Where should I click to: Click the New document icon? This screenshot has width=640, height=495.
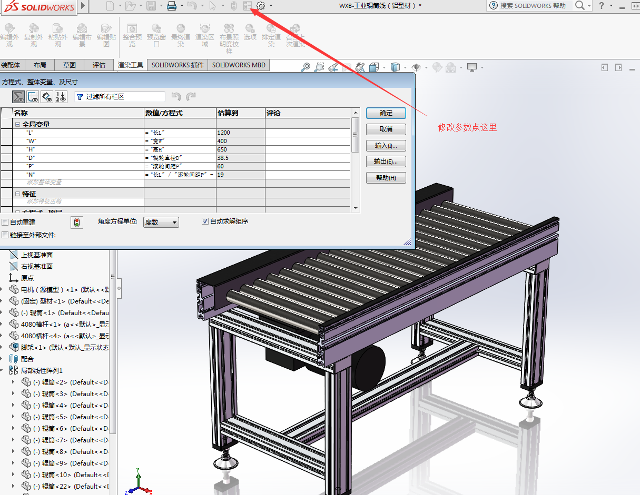click(110, 6)
